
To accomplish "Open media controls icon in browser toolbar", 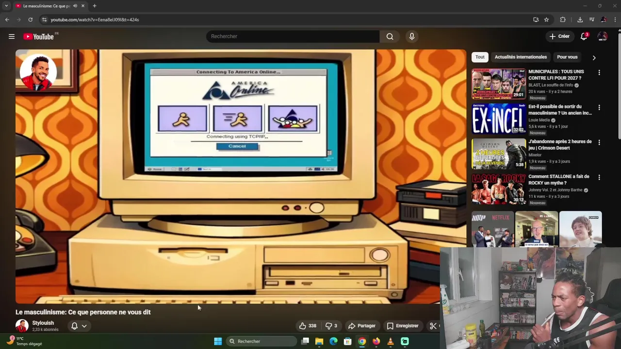I will 591,19.
